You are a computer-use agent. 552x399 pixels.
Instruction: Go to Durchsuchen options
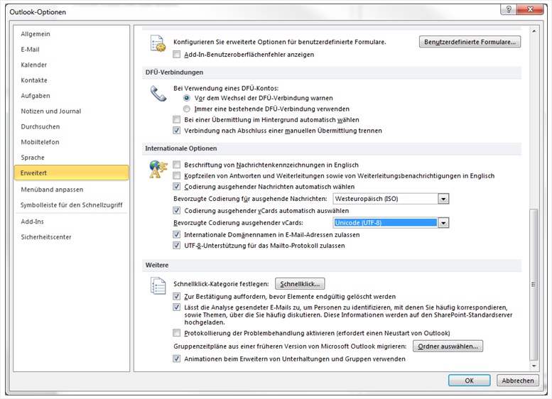(x=71, y=127)
